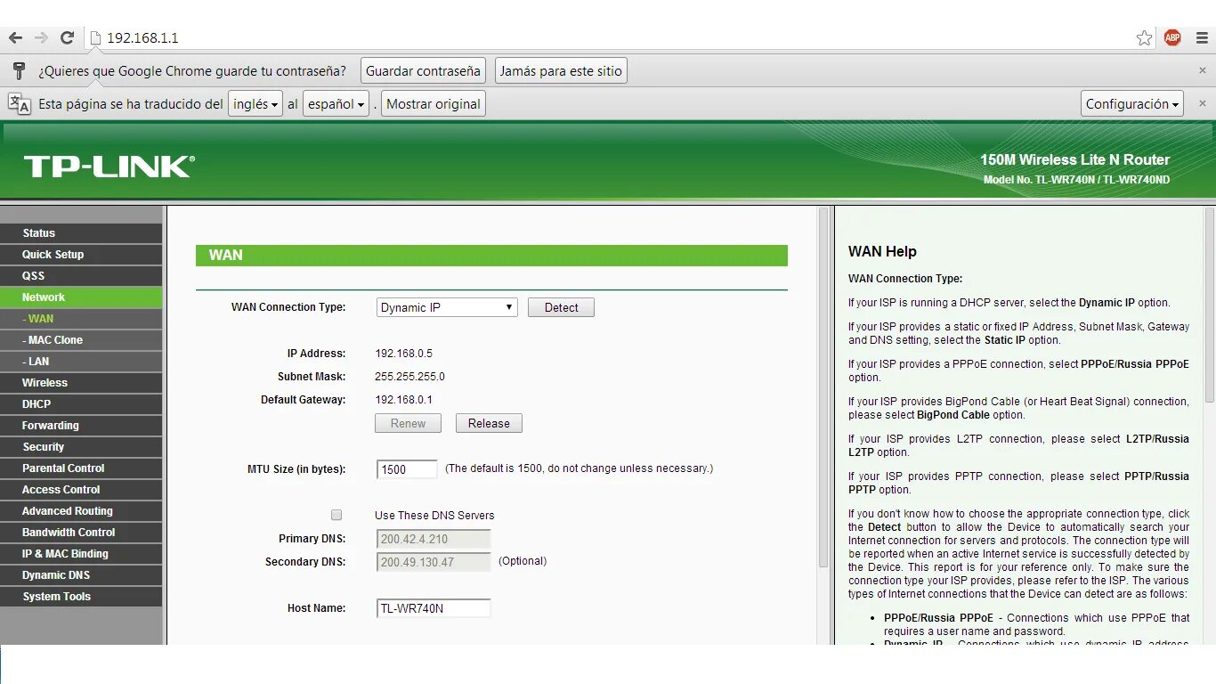The image size is (1216, 684).
Task: Click the IP address value 192.168.0.5
Action: (403, 354)
